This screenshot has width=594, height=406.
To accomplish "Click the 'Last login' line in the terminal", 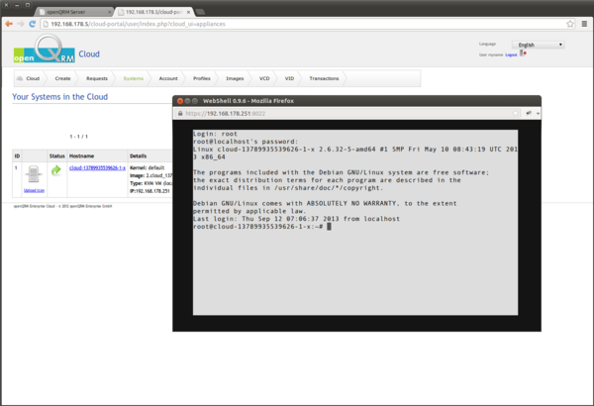I will coord(296,219).
